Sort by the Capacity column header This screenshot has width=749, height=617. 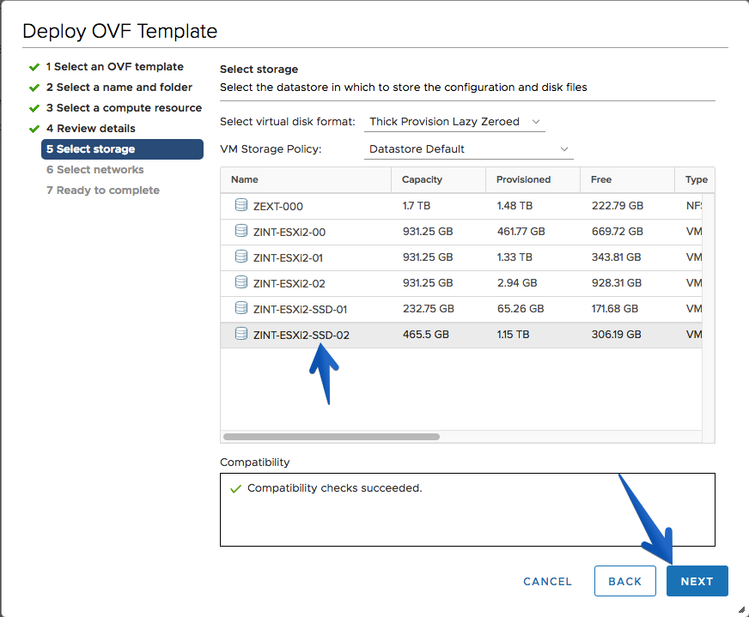click(438, 179)
